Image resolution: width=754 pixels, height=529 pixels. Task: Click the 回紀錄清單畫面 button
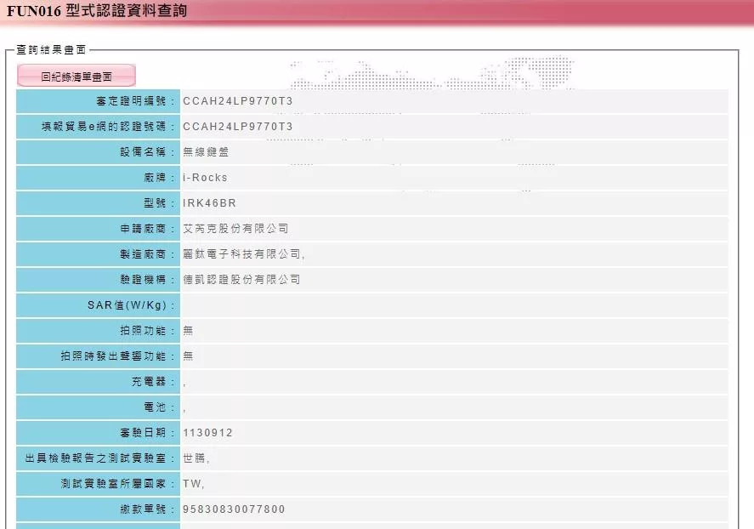click(77, 77)
